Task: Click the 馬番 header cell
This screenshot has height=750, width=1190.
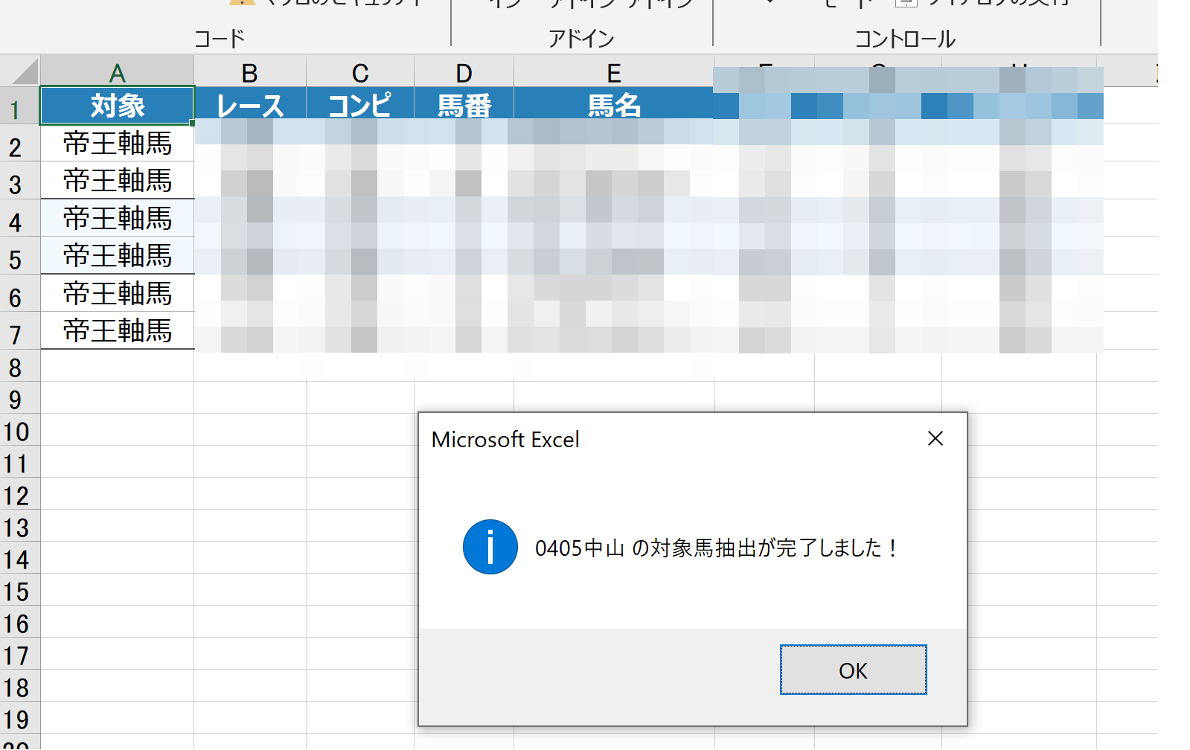Action: 464,106
